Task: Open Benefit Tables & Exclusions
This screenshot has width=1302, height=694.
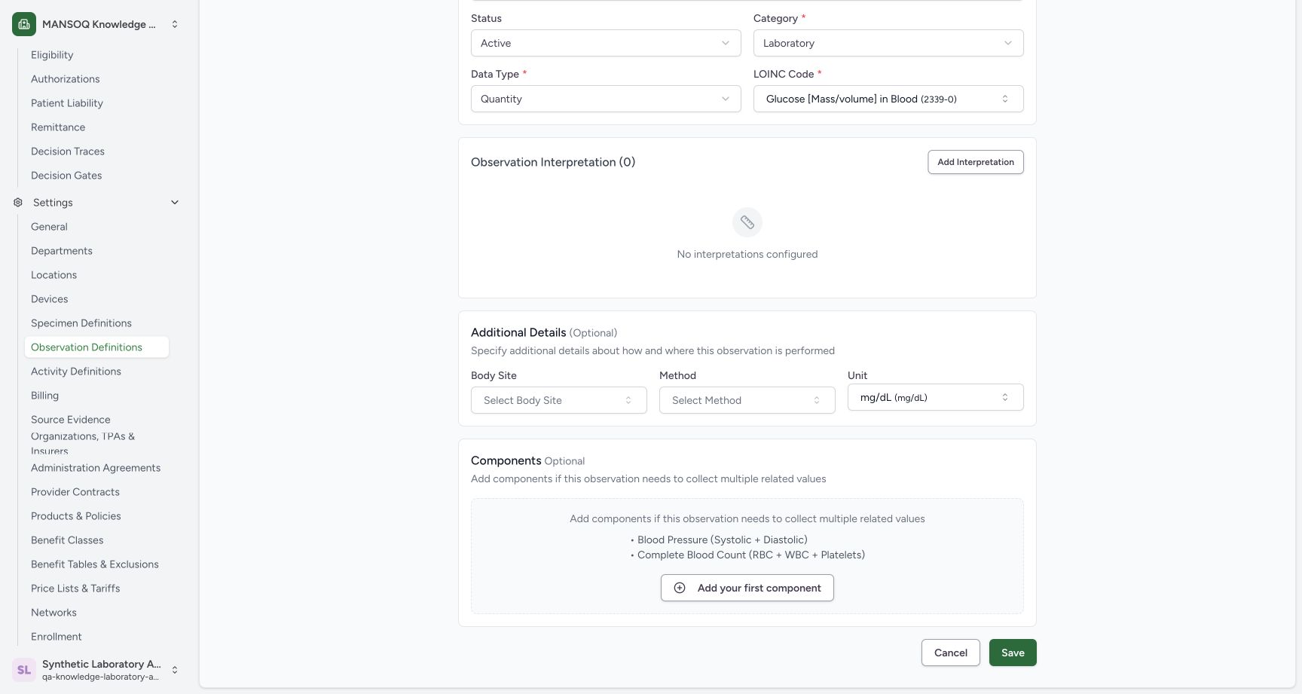Action: pyautogui.click(x=95, y=564)
